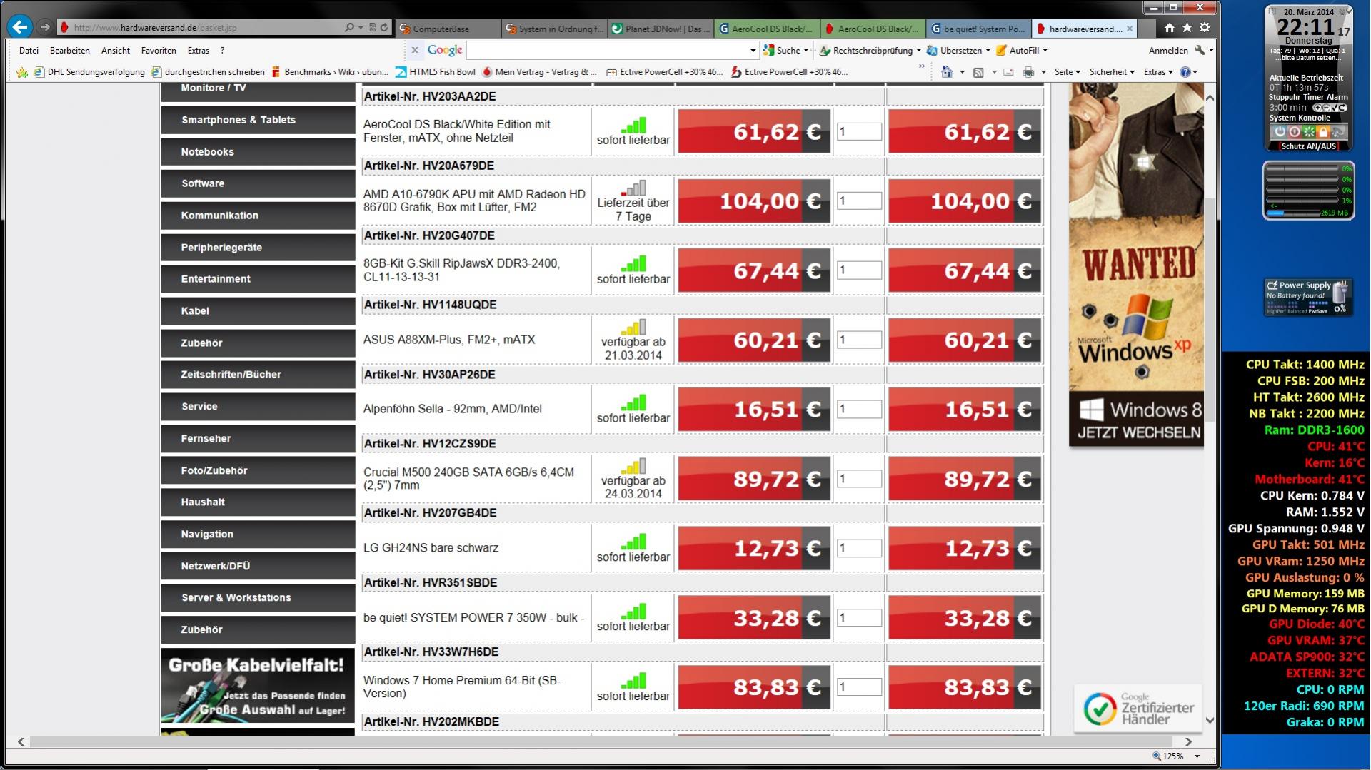The width and height of the screenshot is (1371, 770).
Task: Click the Google toolbar wrench settings icon
Action: pos(1200,50)
